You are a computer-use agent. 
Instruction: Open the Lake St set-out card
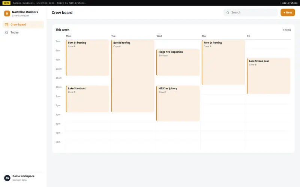click(87, 99)
